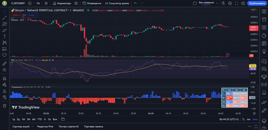Open the USDT currency dropdown
268x130 pixels.
pyautogui.click(x=254, y=10)
